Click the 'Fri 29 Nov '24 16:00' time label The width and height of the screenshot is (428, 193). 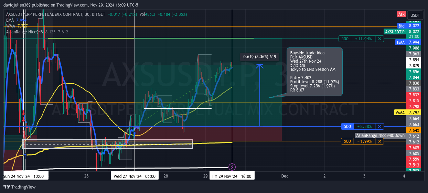[232, 176]
